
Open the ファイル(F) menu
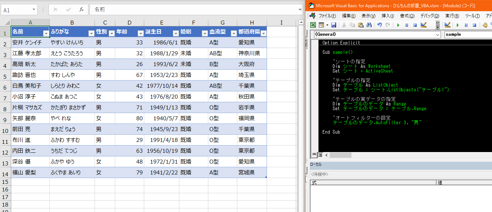pos(327,16)
